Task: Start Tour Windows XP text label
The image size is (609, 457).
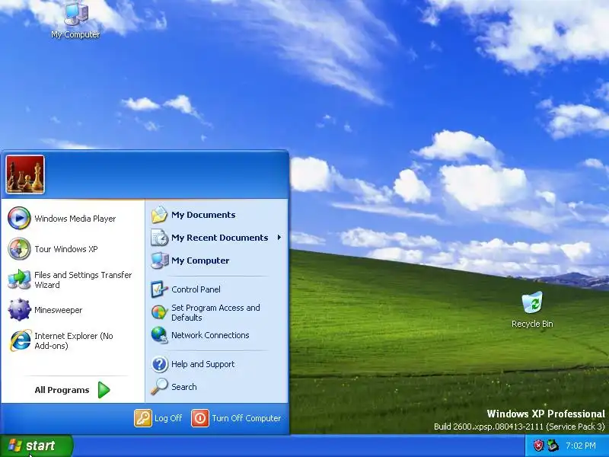Action: pyautogui.click(x=66, y=249)
